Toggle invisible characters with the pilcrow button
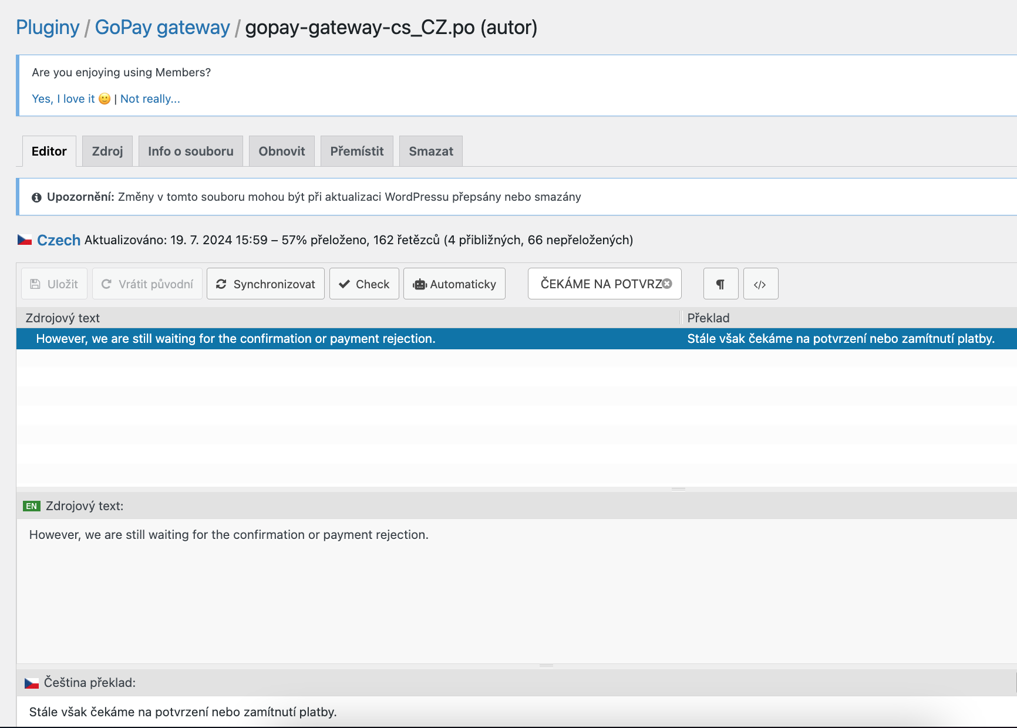Viewport: 1017px width, 728px height. coord(720,284)
